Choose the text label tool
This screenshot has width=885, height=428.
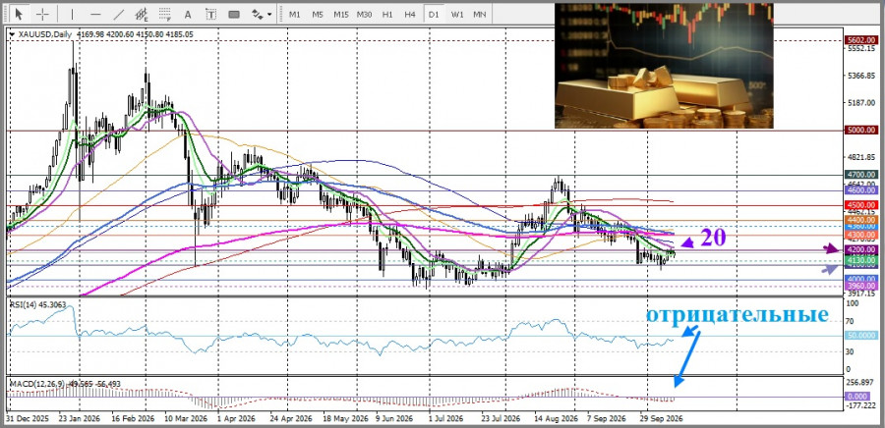point(211,14)
